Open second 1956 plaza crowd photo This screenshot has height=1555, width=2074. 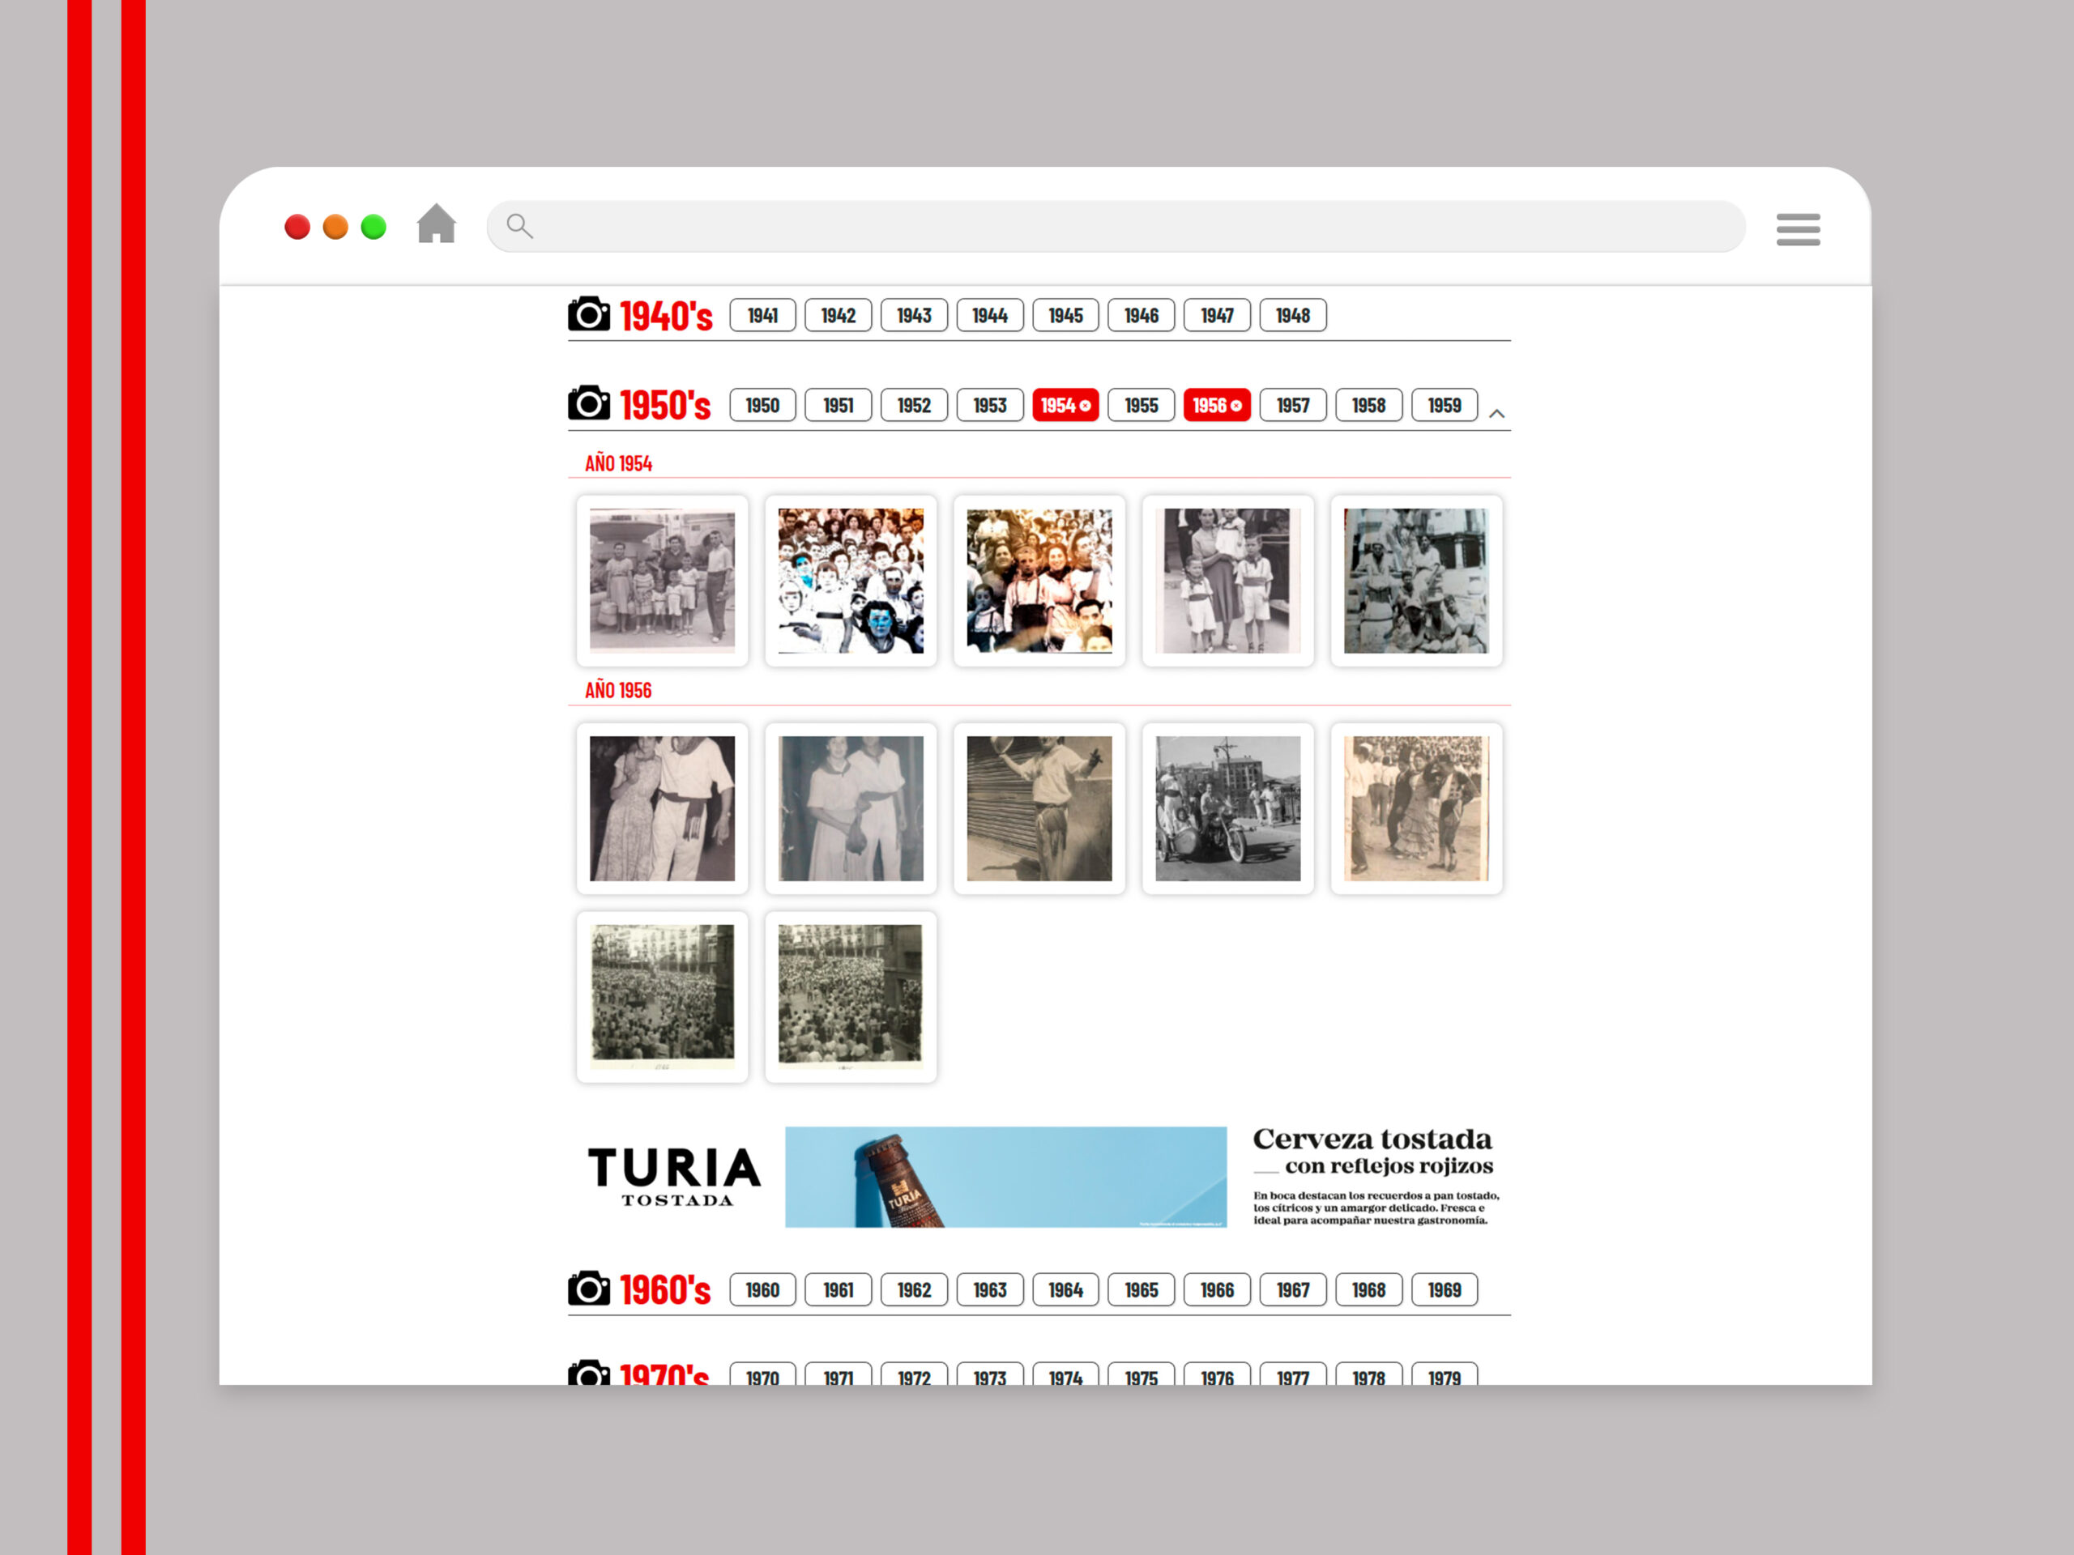(x=851, y=996)
